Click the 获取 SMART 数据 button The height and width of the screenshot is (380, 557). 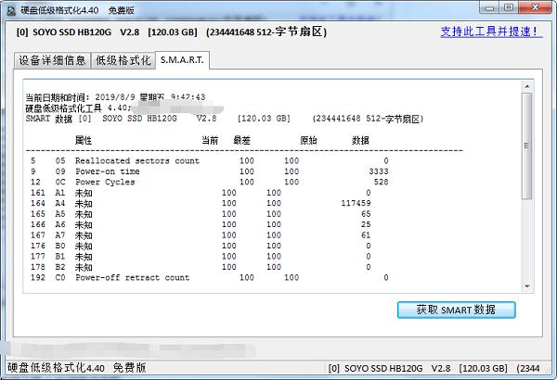click(456, 310)
